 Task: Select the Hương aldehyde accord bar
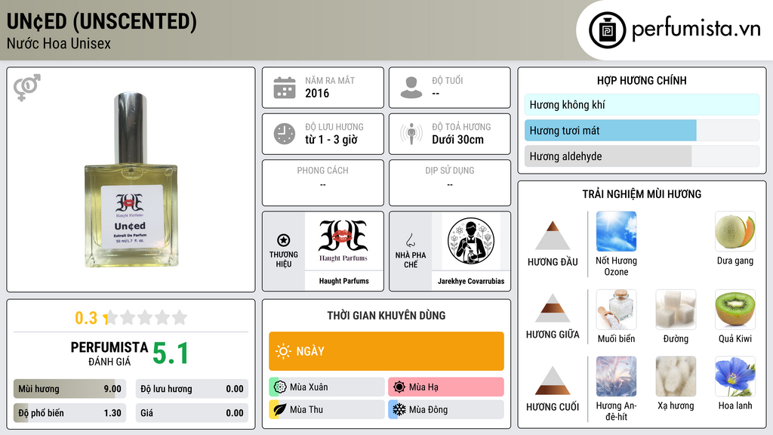point(642,156)
